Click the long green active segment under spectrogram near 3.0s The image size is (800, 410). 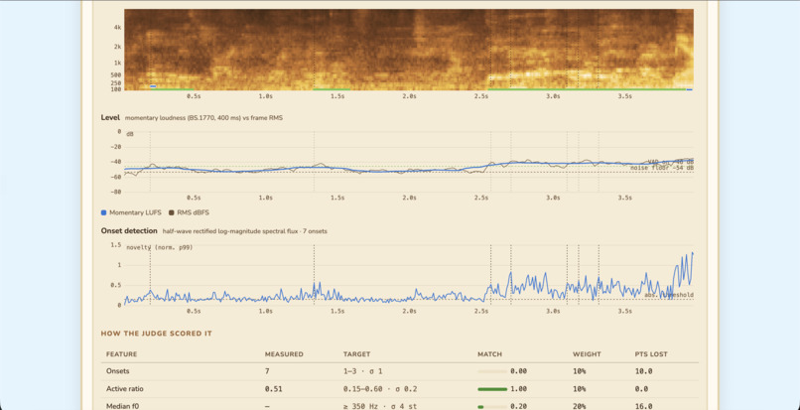[x=587, y=89]
